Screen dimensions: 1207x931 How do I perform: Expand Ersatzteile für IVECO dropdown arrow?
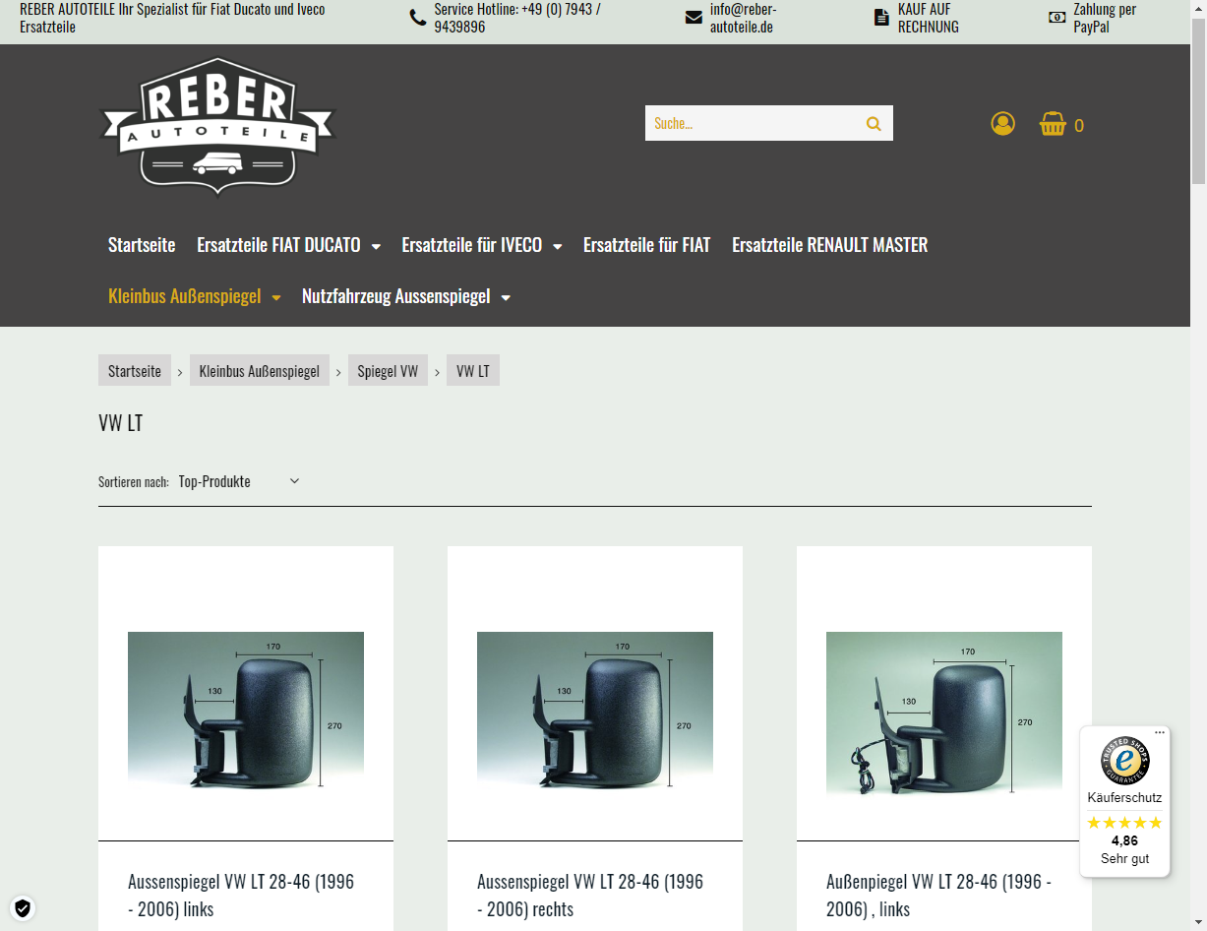pyautogui.click(x=558, y=247)
